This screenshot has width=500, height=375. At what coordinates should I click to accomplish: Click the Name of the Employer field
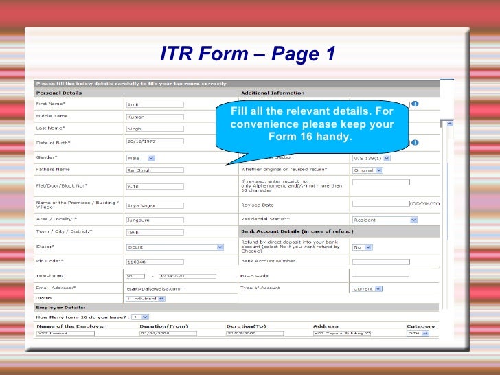click(66, 334)
